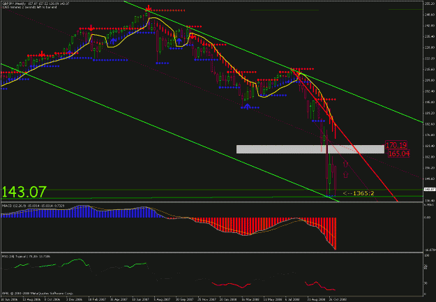
Task: Click the 165.04 price label
Action: click(399, 153)
